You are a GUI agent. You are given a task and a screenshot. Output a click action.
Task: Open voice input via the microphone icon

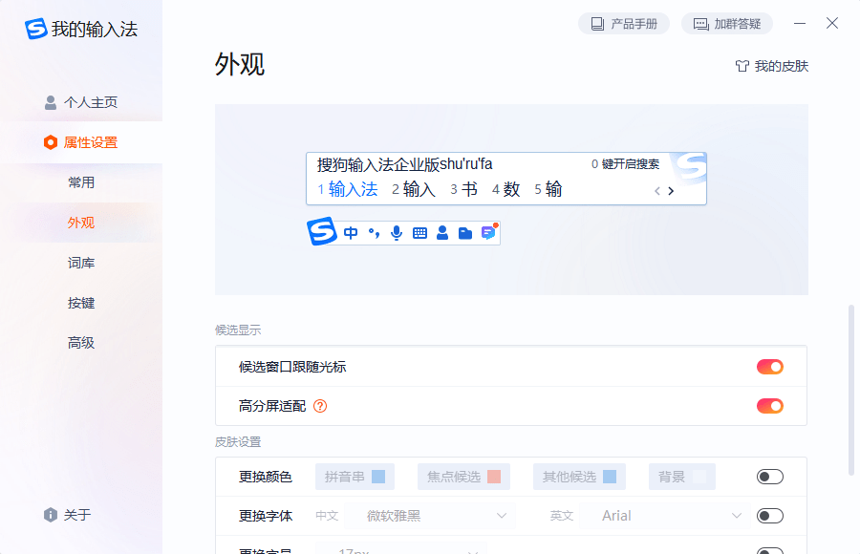coord(396,231)
